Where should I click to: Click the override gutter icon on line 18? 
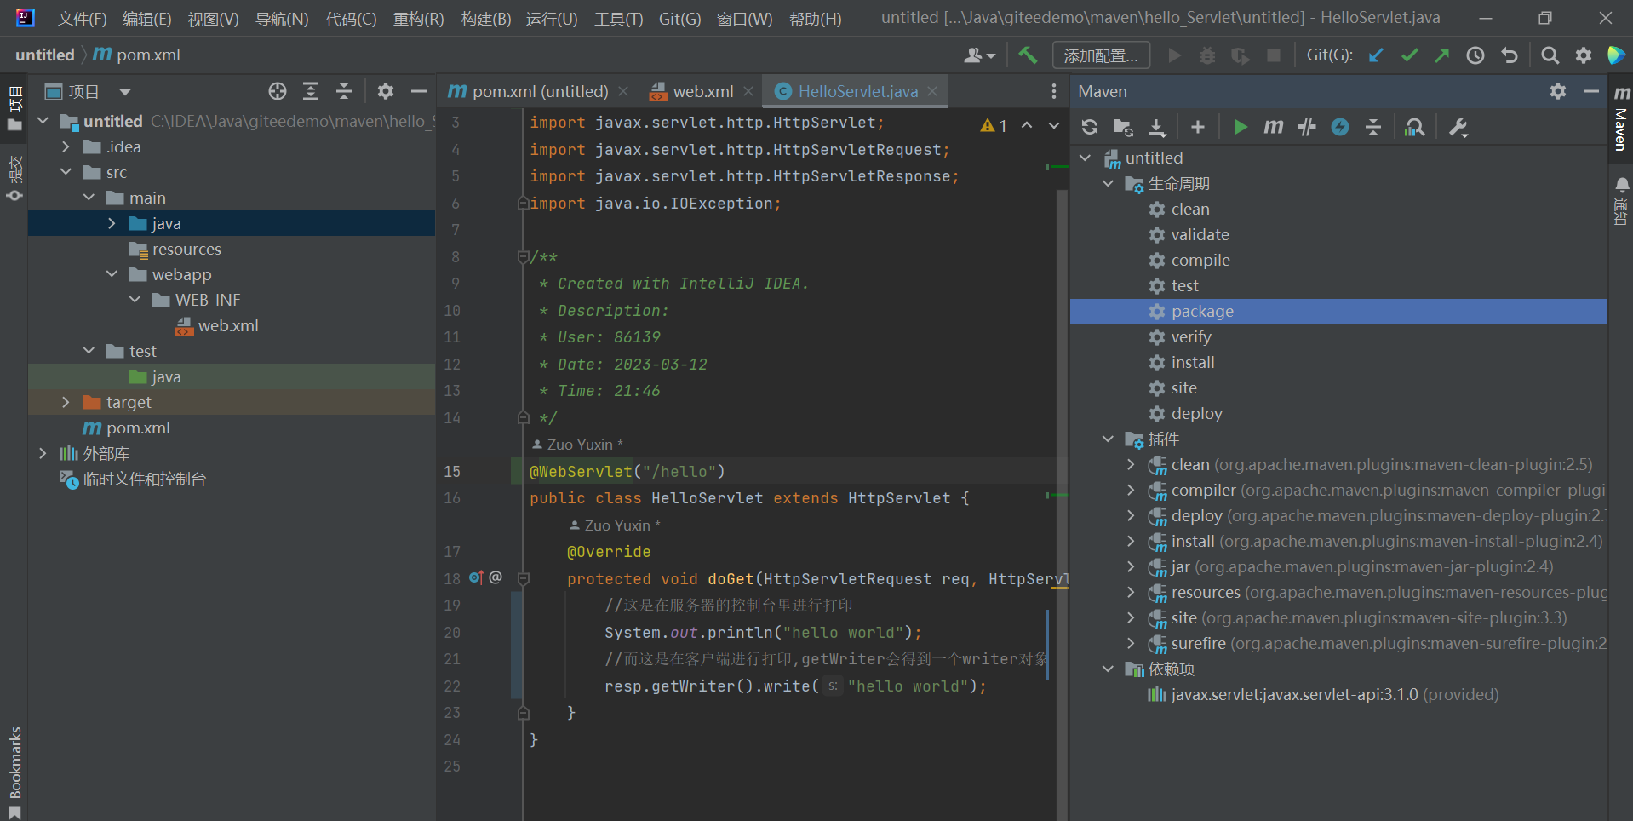tap(476, 577)
